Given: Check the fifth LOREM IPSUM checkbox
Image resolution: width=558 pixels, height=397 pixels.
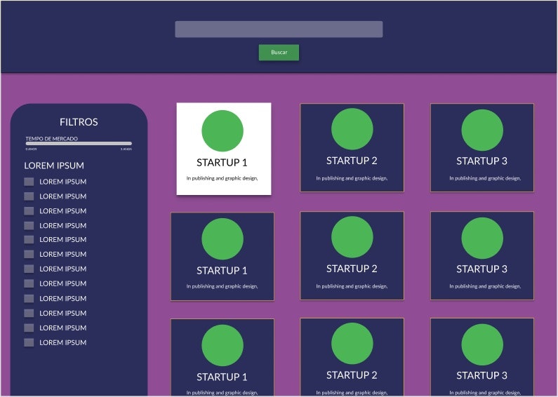Looking at the screenshot, I should click(x=29, y=239).
